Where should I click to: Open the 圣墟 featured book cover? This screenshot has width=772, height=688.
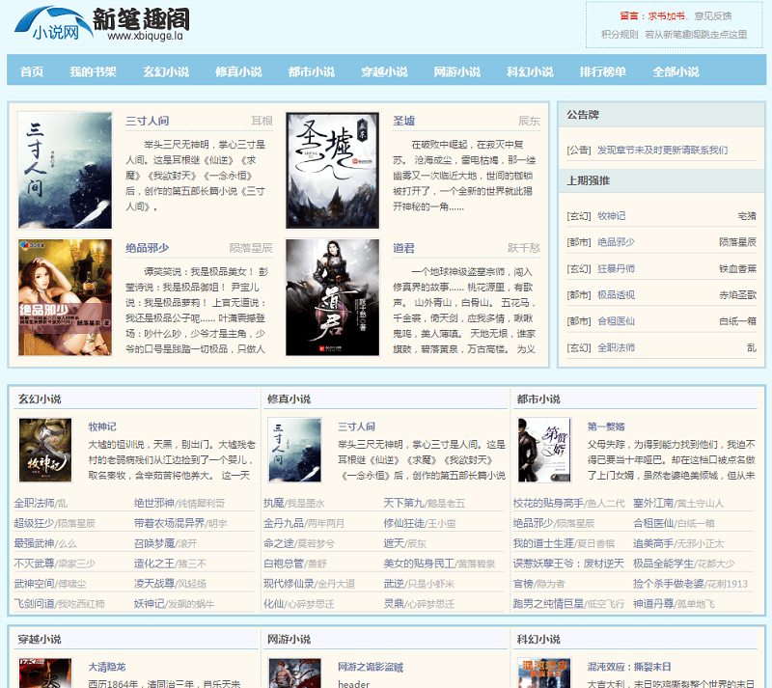(332, 170)
